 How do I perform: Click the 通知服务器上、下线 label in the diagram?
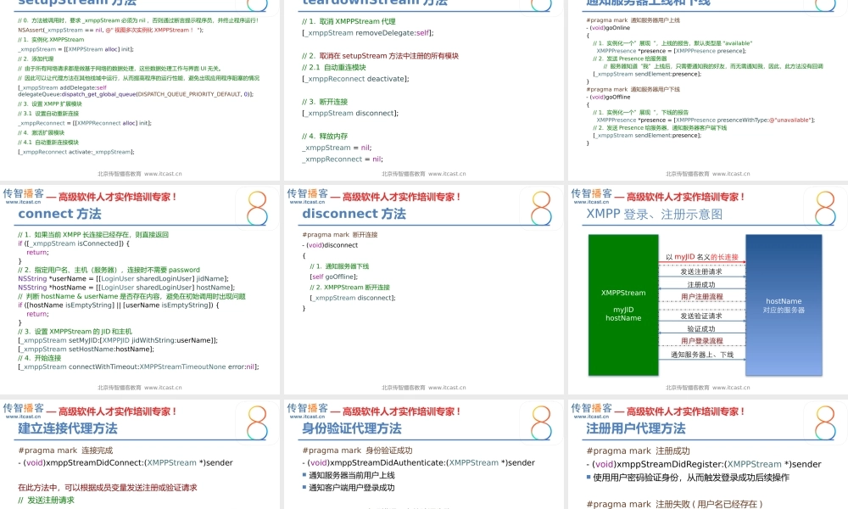coord(701,355)
